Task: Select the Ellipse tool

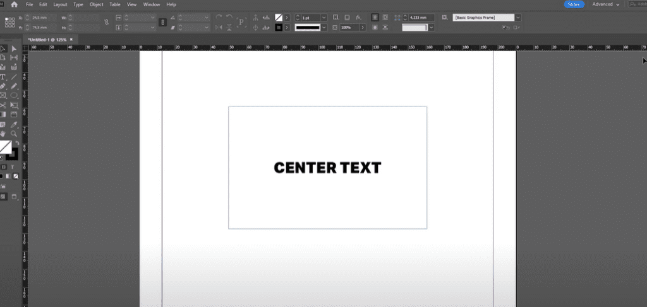Action: (14, 95)
